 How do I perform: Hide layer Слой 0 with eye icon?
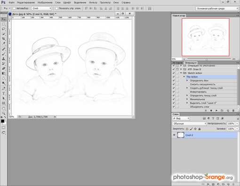point(174,135)
